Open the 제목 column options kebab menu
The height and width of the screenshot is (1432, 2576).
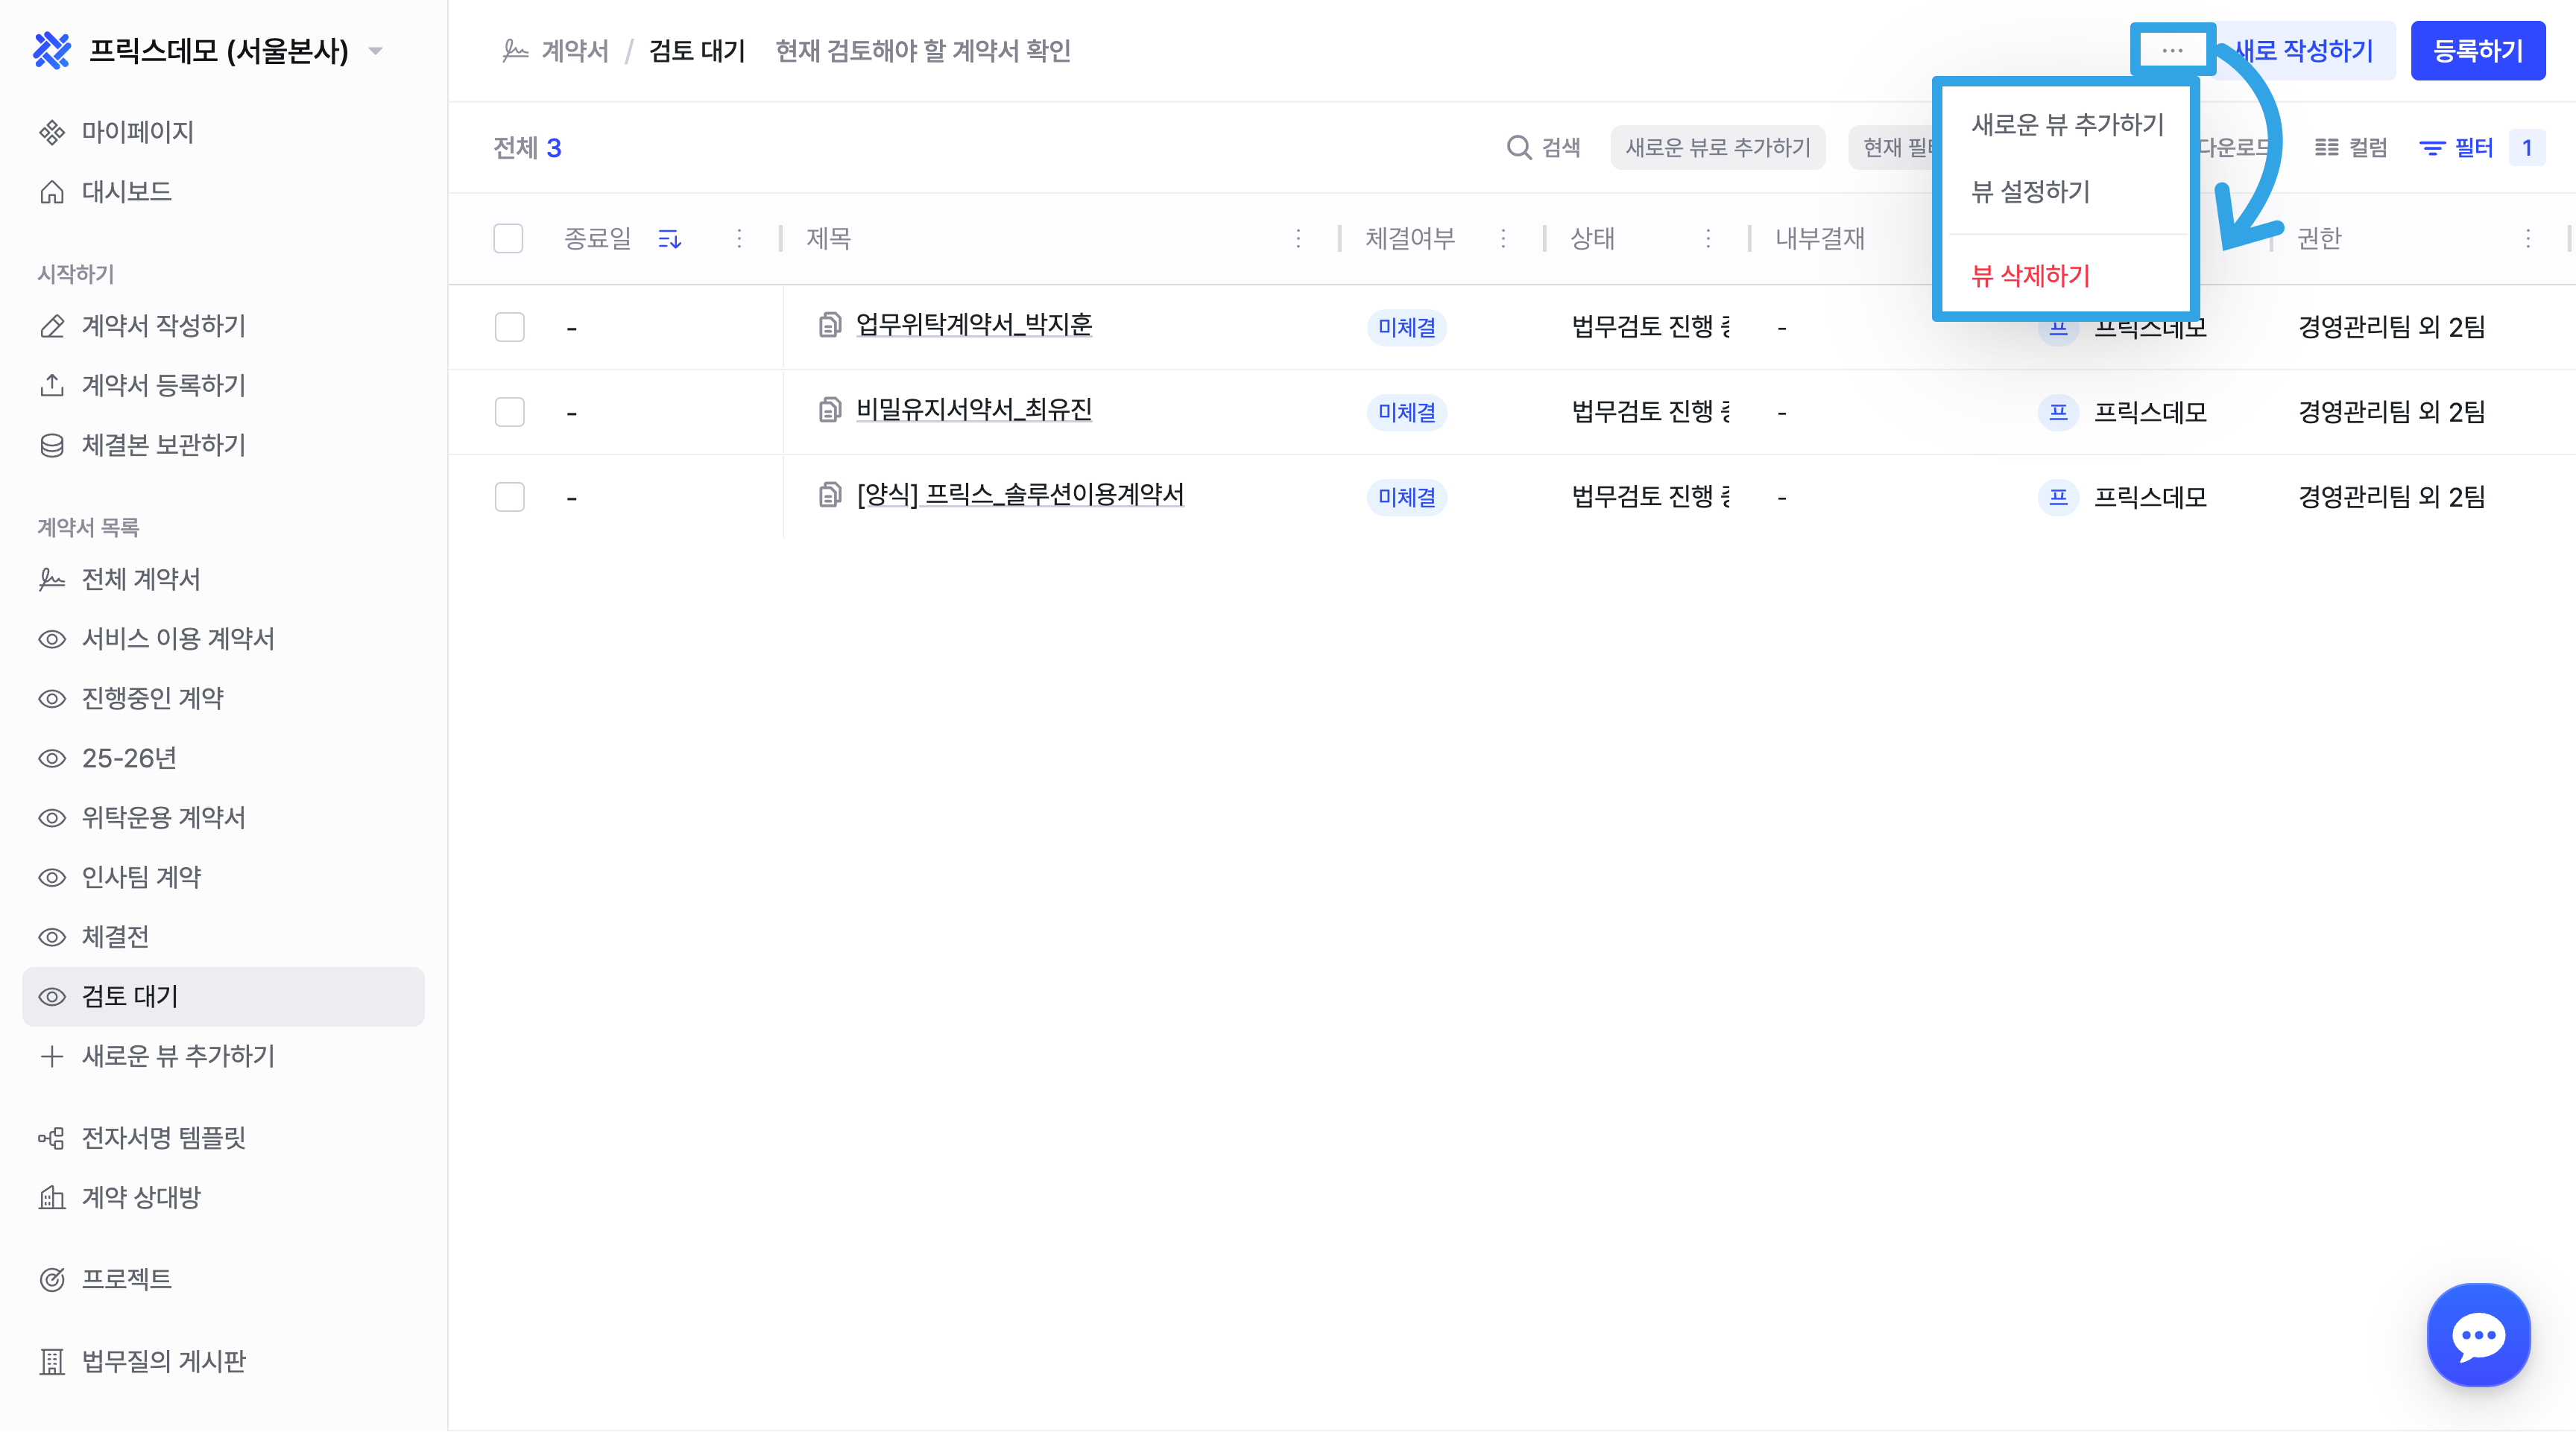pyautogui.click(x=1298, y=239)
